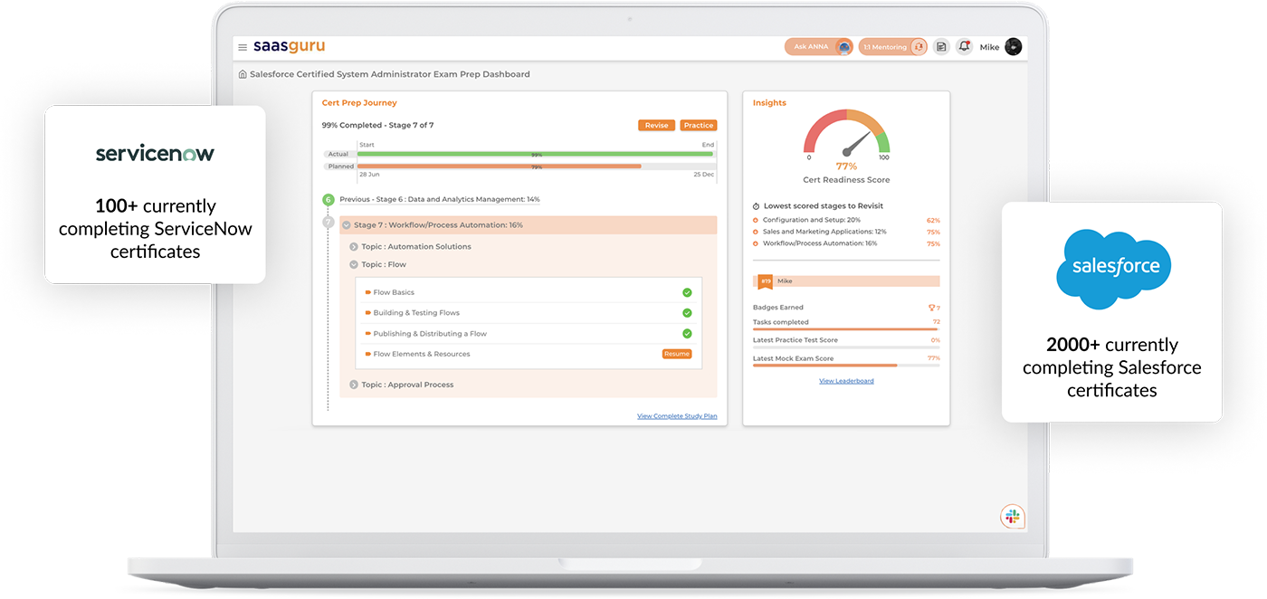This screenshot has width=1267, height=599.
Task: Click the check for Publishing & Distributing a Flow
Action: pos(687,334)
